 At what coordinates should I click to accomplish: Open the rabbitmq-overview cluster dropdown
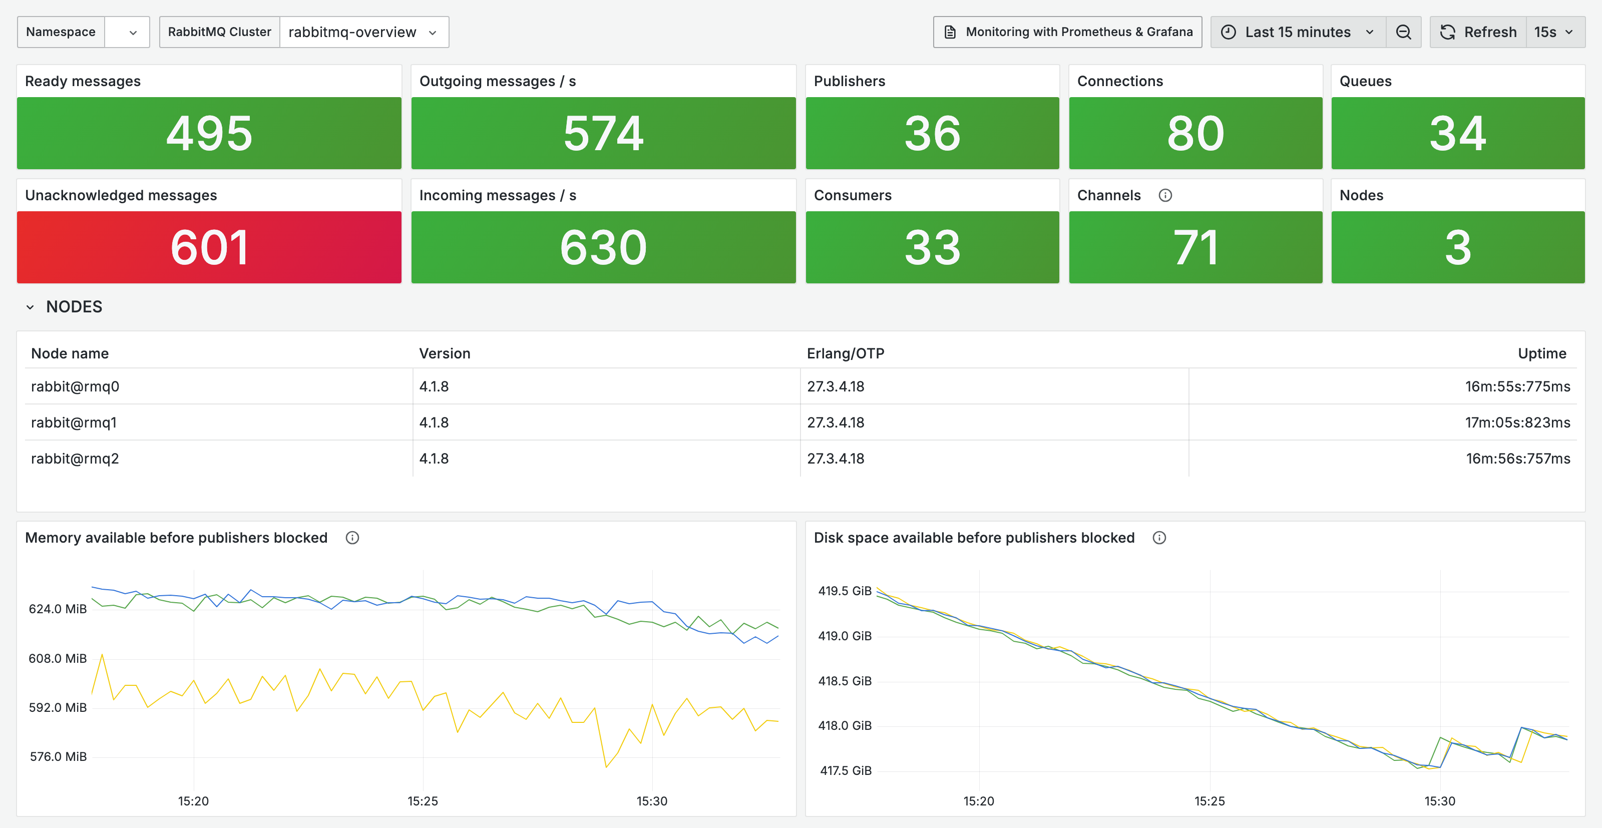(x=364, y=32)
